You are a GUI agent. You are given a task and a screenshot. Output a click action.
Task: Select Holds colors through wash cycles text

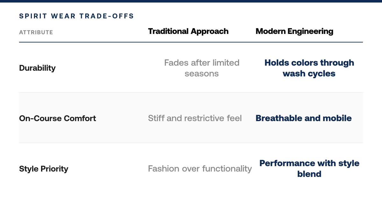tap(309, 68)
